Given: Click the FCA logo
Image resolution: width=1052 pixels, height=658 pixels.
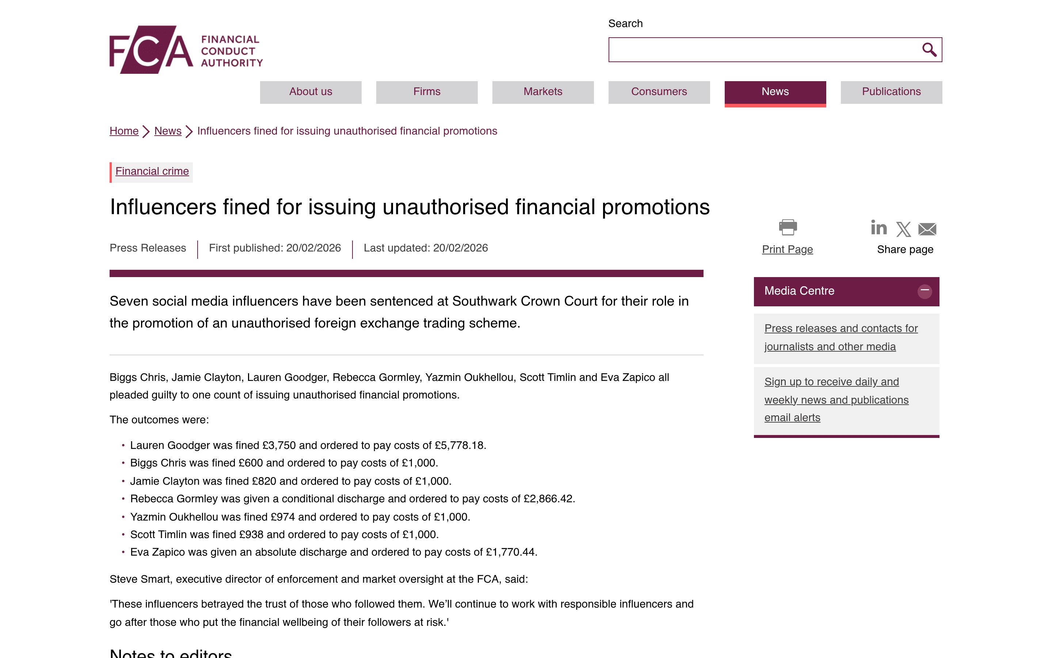Looking at the screenshot, I should click(186, 50).
